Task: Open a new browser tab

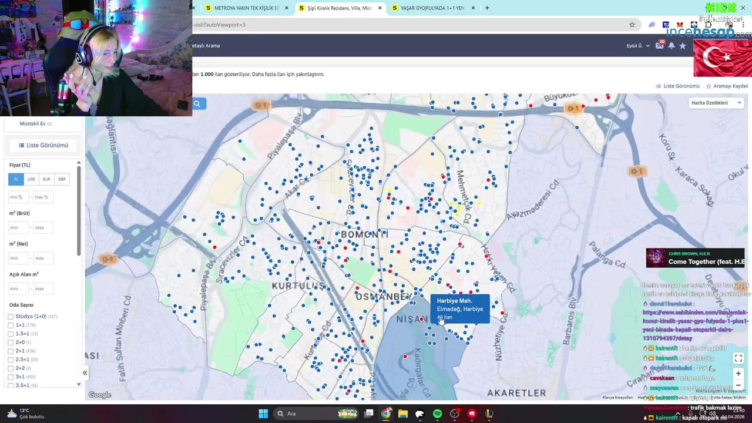Action: [x=487, y=8]
